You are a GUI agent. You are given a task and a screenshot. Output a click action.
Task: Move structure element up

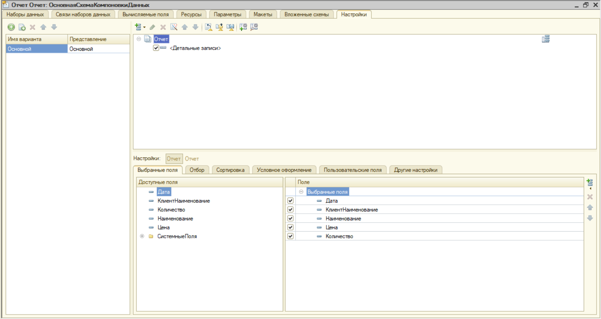click(x=185, y=27)
